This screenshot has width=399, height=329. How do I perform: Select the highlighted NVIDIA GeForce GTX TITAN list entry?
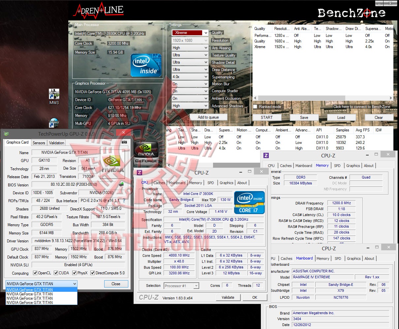[x=42, y=290]
